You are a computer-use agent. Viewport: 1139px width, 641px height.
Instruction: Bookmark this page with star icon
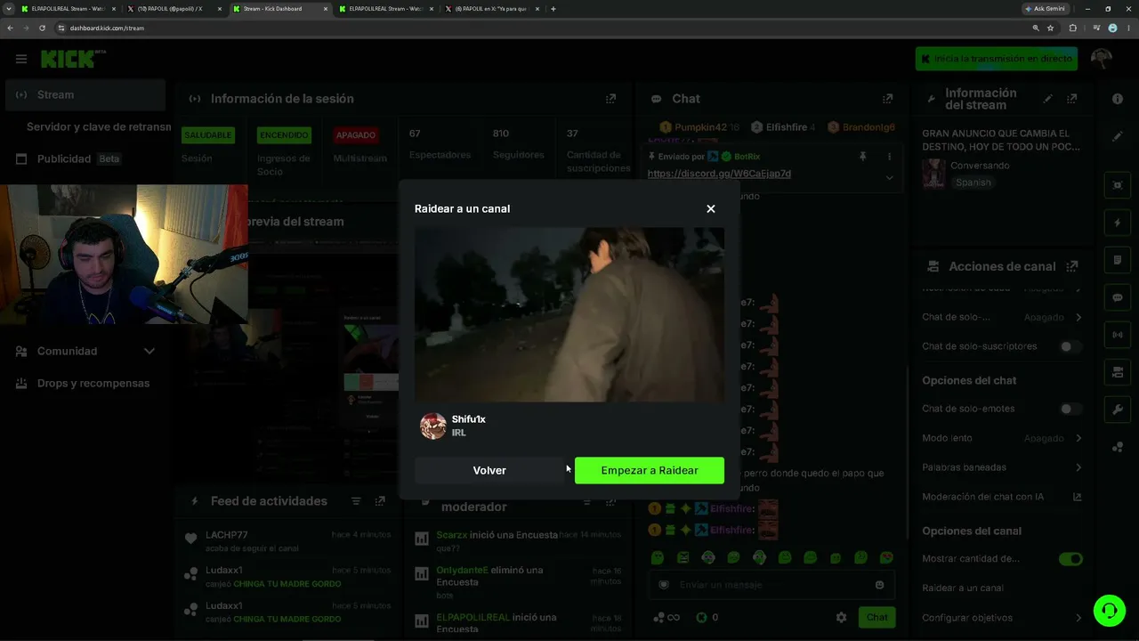[x=1051, y=28]
